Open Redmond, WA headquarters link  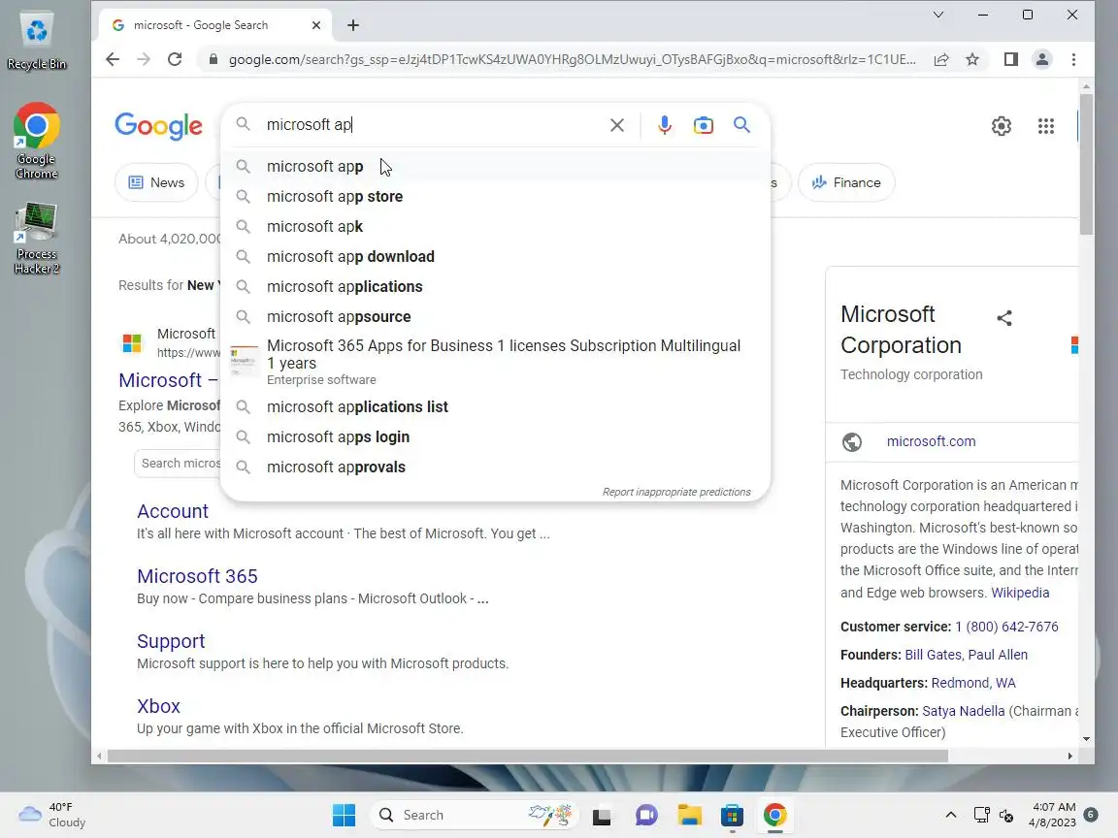(973, 683)
